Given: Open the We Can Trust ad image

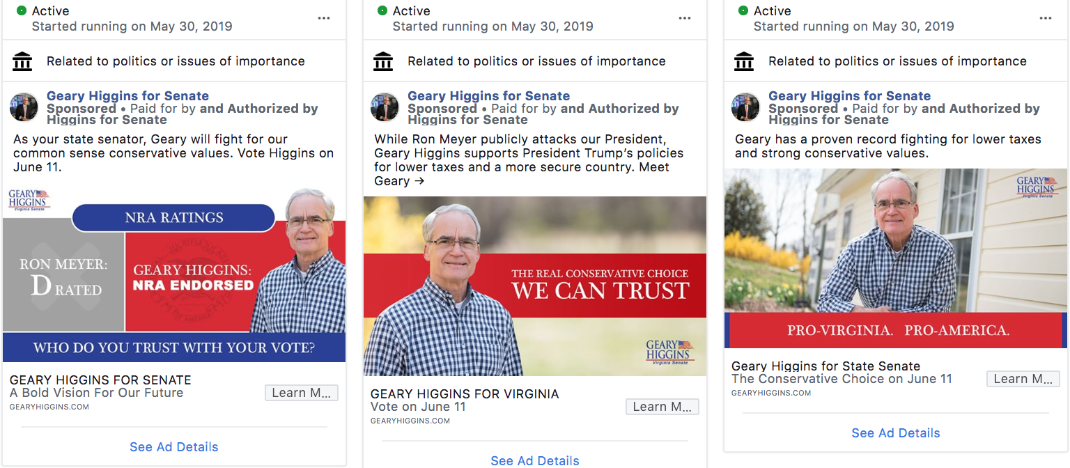Looking at the screenshot, I should (535, 286).
